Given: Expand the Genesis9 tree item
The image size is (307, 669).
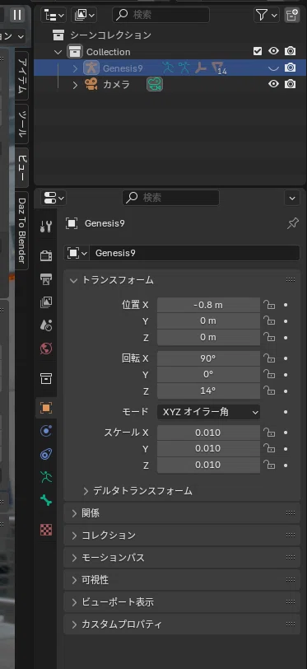Looking at the screenshot, I should pyautogui.click(x=75, y=68).
